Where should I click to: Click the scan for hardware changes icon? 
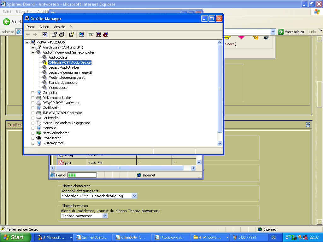81,34
